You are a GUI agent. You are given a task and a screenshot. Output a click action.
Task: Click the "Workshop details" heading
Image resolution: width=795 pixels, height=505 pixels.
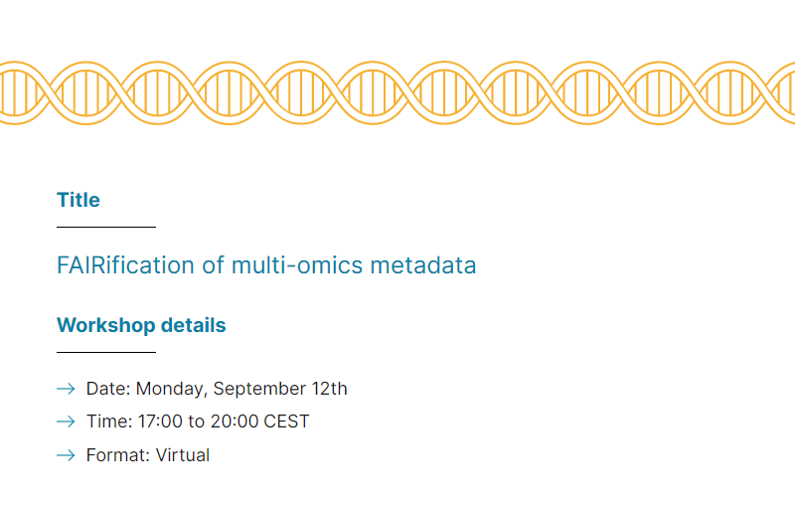tap(141, 325)
